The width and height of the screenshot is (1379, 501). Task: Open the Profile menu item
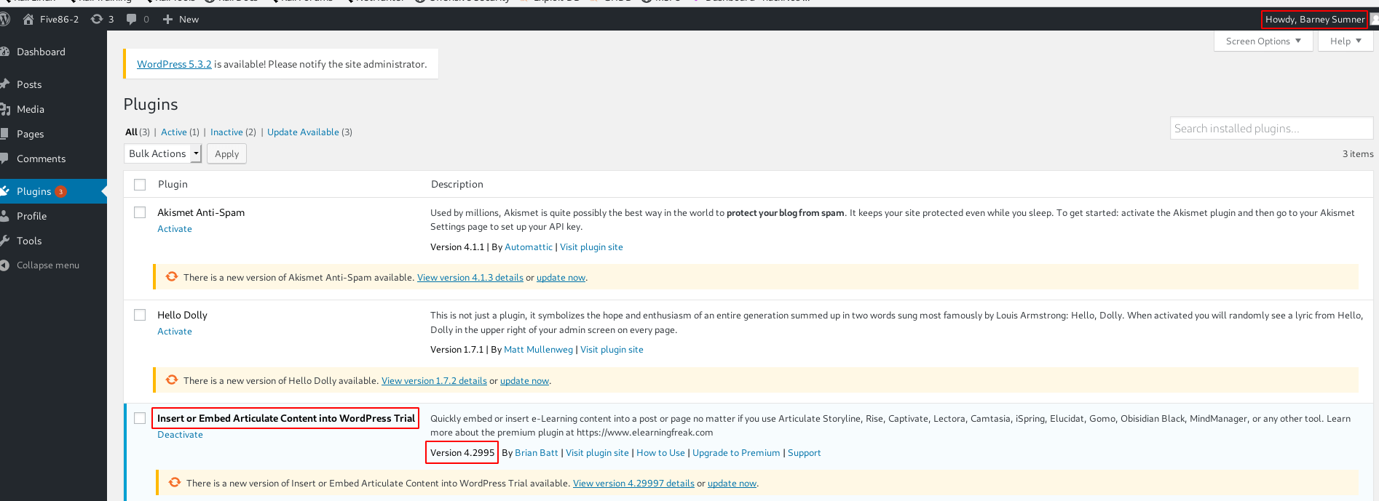(31, 216)
